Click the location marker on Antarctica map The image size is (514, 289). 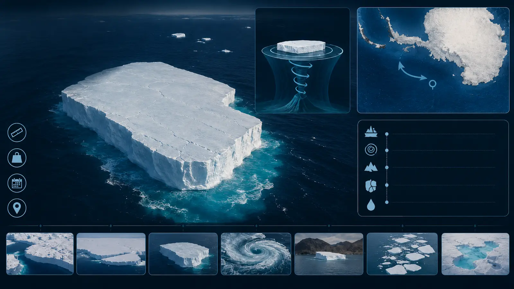point(433,85)
